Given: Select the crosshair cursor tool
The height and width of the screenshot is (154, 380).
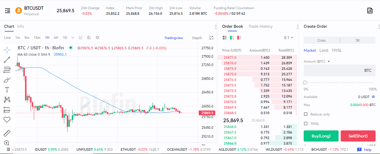Looking at the screenshot, I should click(x=7, y=50).
